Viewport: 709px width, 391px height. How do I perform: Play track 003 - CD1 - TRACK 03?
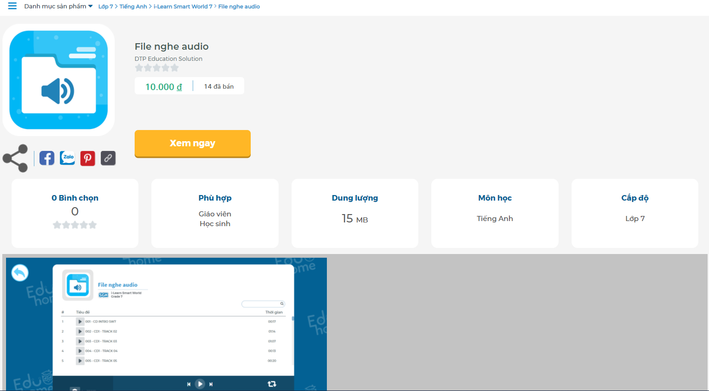click(80, 341)
